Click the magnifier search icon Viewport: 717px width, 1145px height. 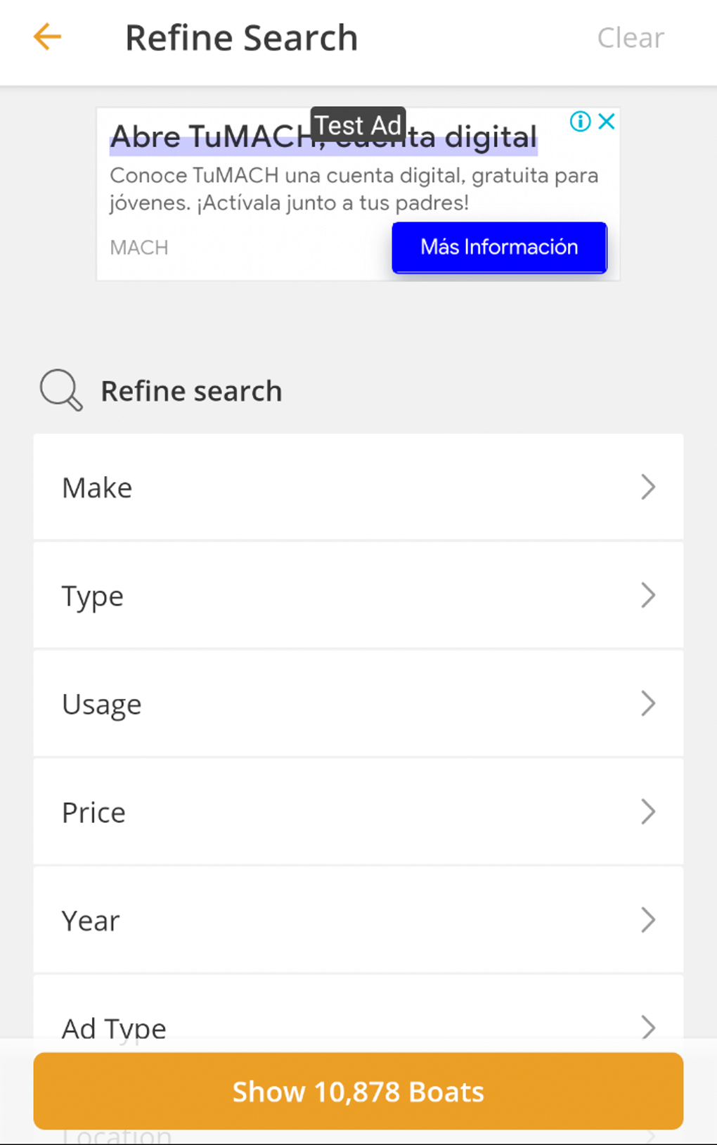click(61, 390)
